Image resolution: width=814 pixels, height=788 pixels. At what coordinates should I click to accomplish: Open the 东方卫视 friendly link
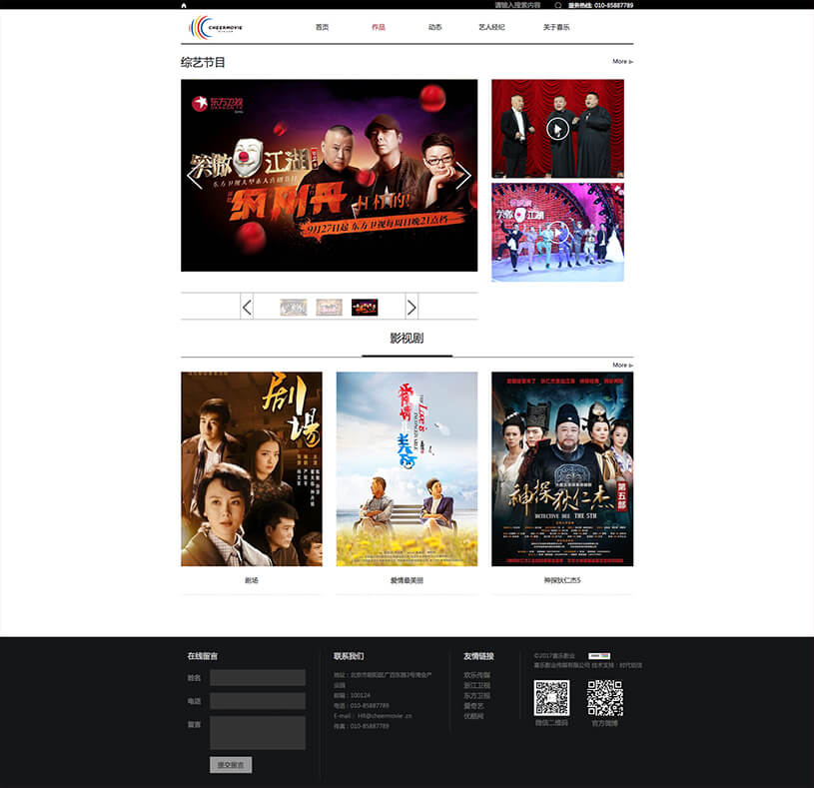[477, 695]
